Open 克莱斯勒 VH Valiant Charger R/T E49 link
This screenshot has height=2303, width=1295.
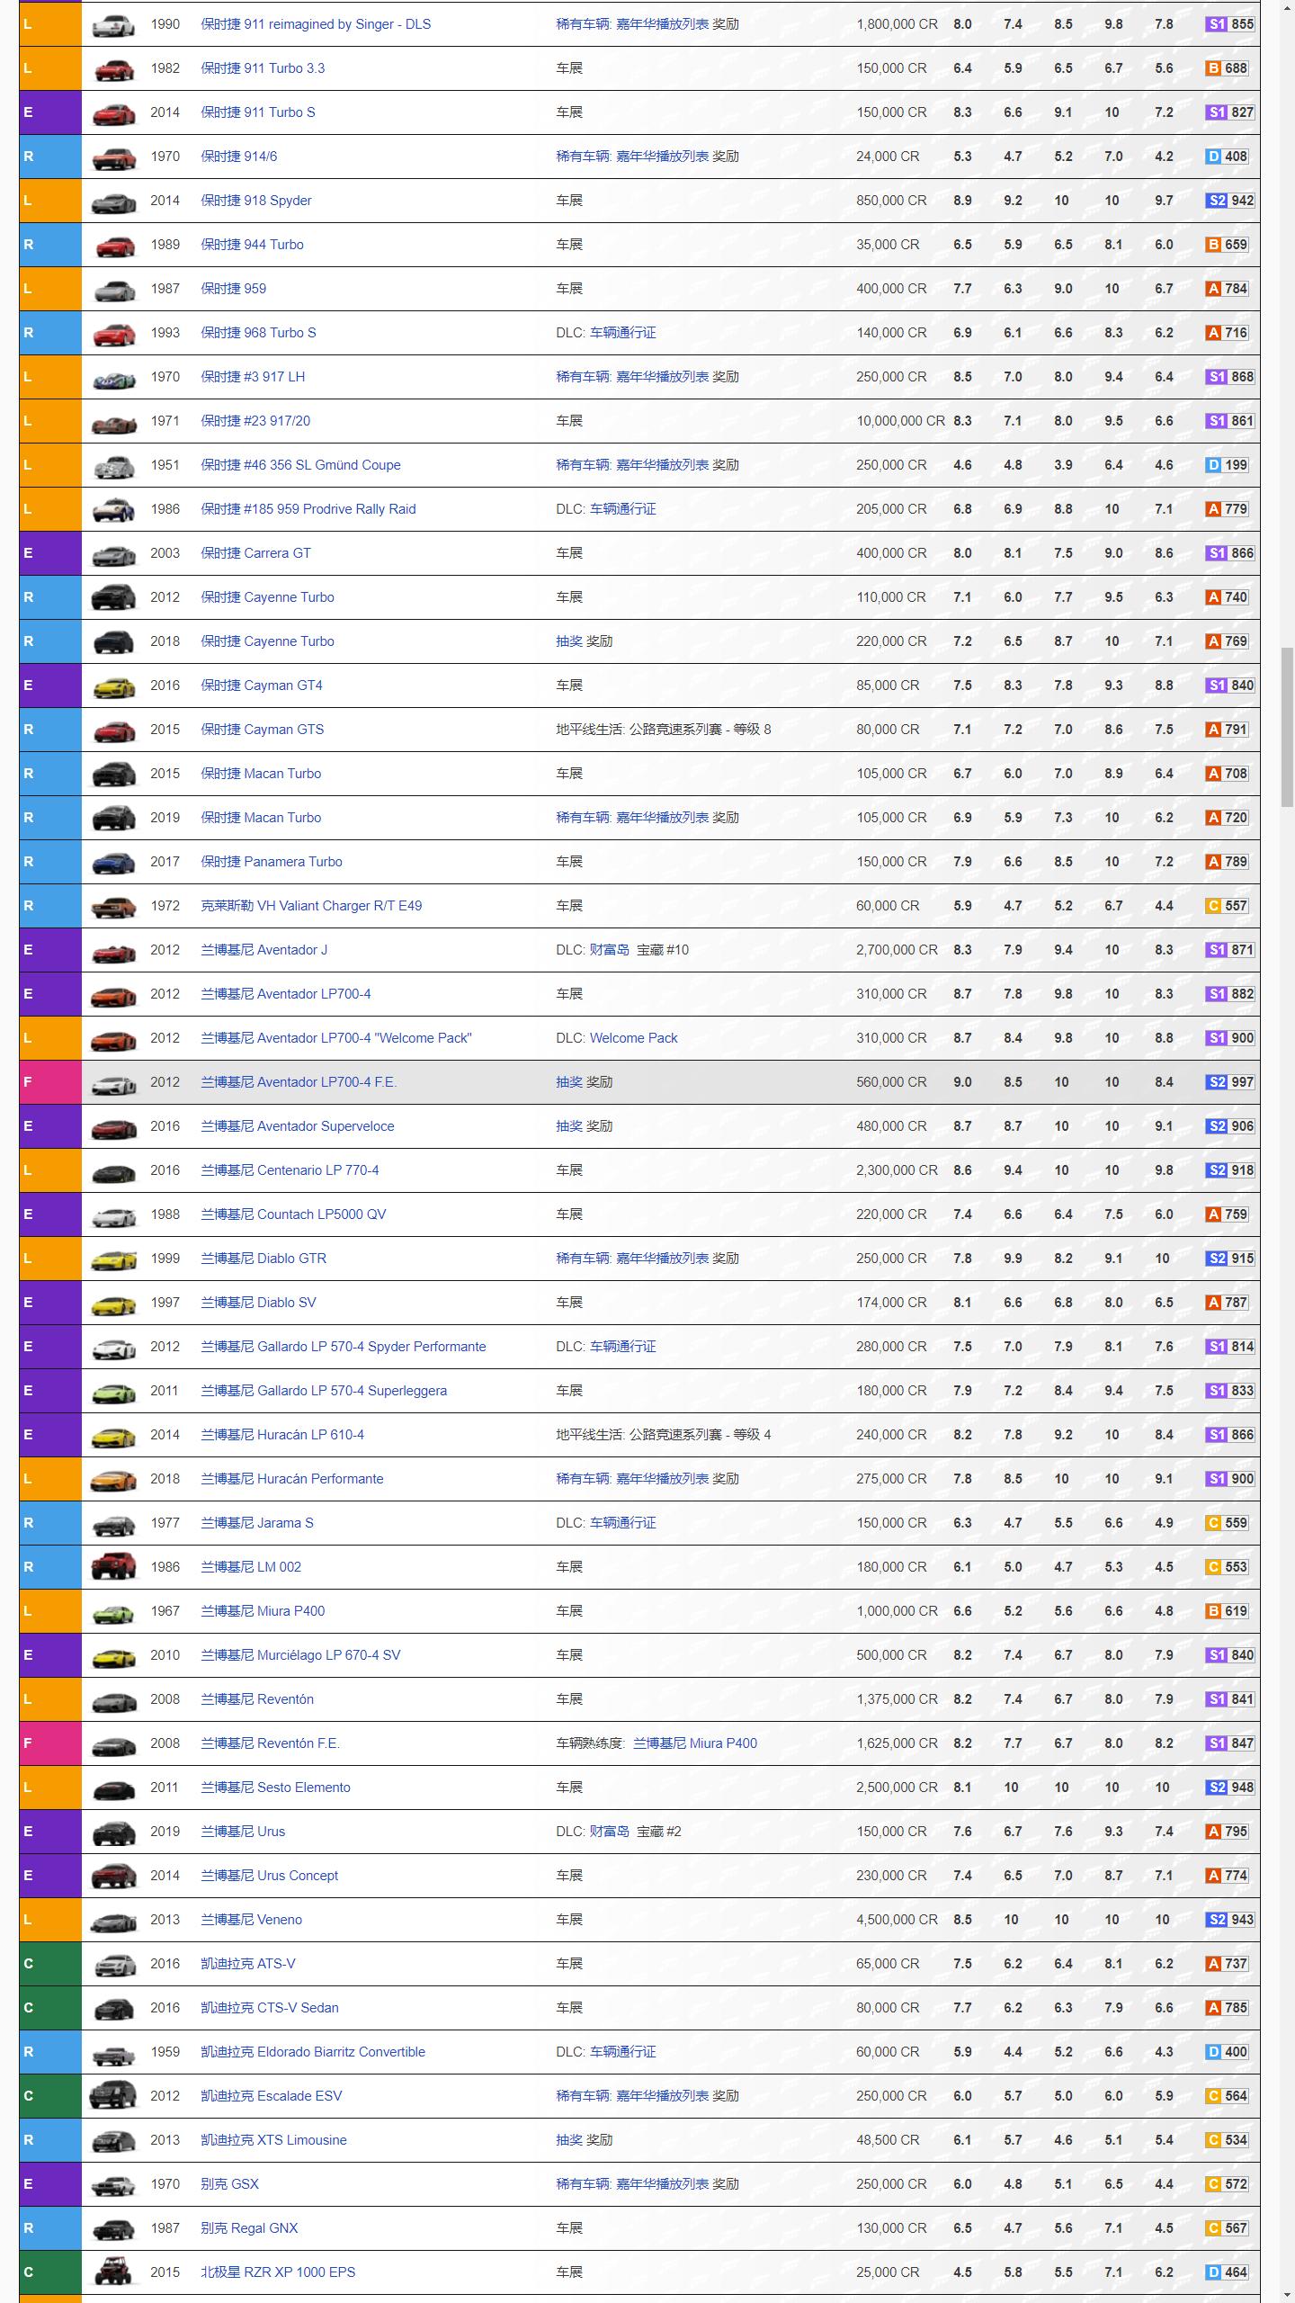tap(311, 906)
